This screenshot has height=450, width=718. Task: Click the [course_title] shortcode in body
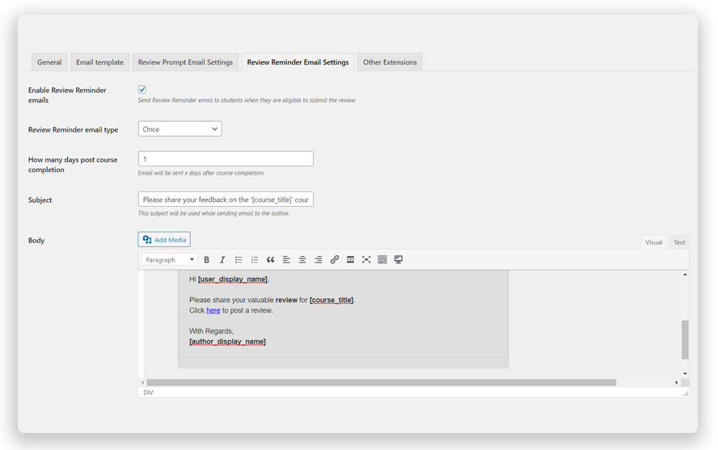click(332, 300)
